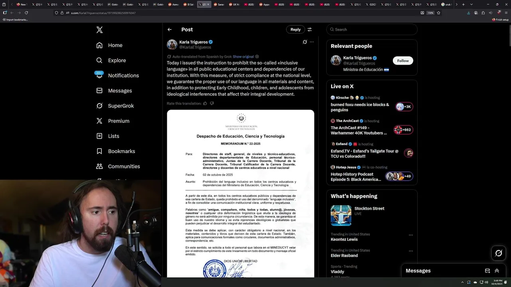This screenshot has width=511, height=287.
Task: Compose new message icon in Messages bar
Action: click(x=487, y=271)
